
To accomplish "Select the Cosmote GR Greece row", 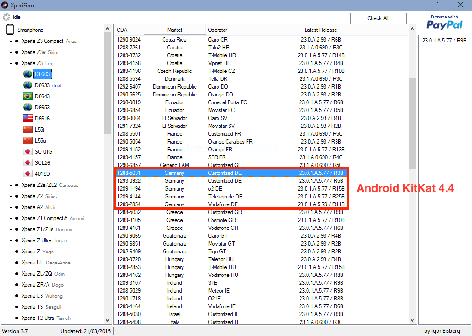I will (231, 220).
